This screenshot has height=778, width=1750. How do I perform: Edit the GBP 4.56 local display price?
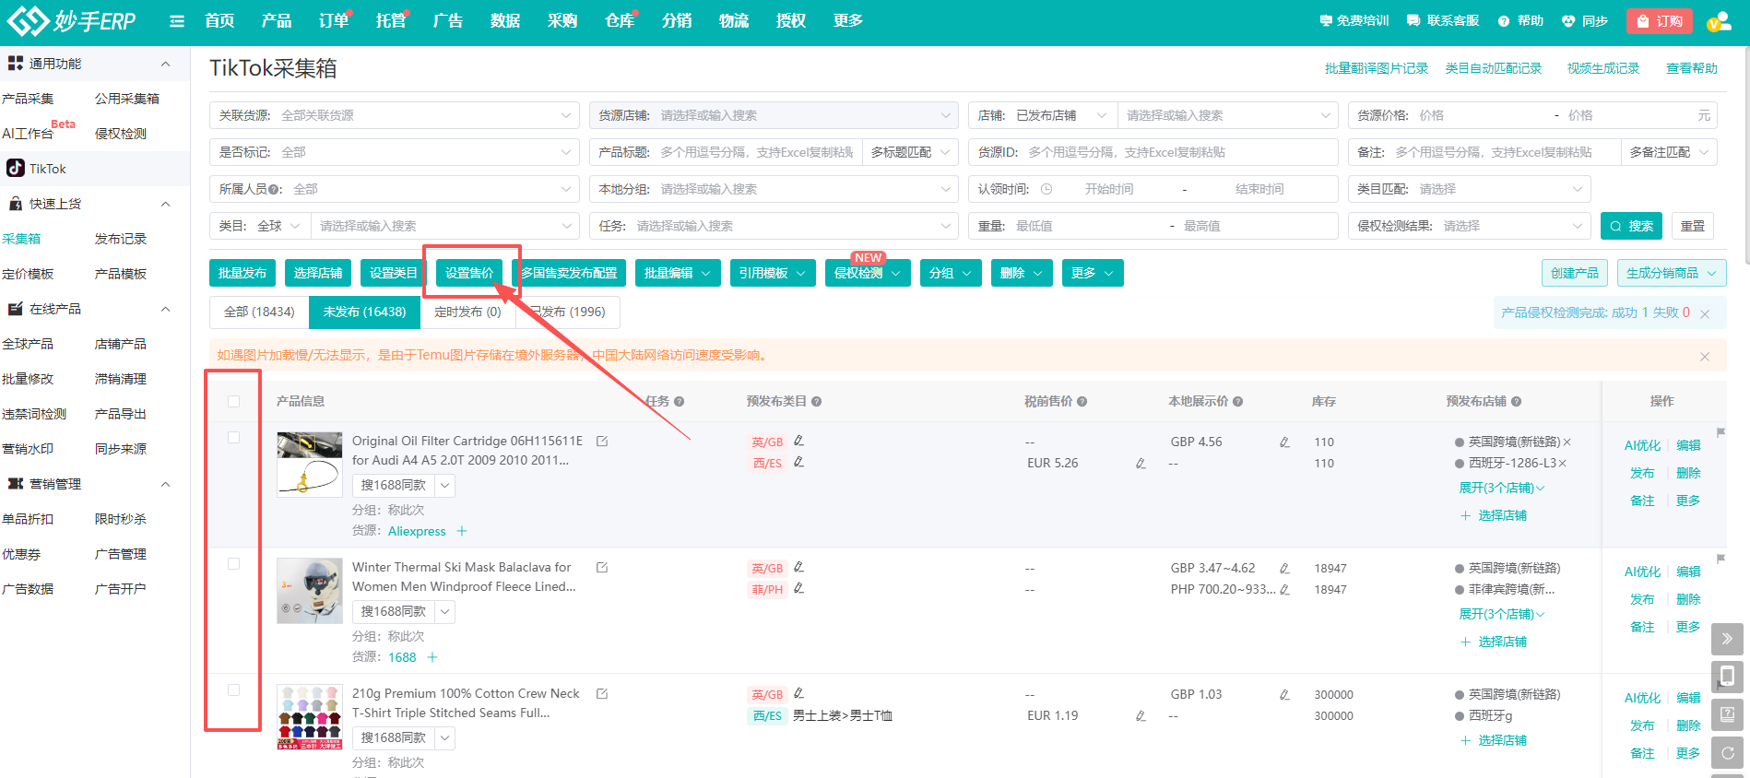pos(1284,442)
